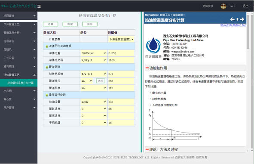Expand the 水合物 sidebar menu
The width and height of the screenshot is (254, 164).
(18, 91)
